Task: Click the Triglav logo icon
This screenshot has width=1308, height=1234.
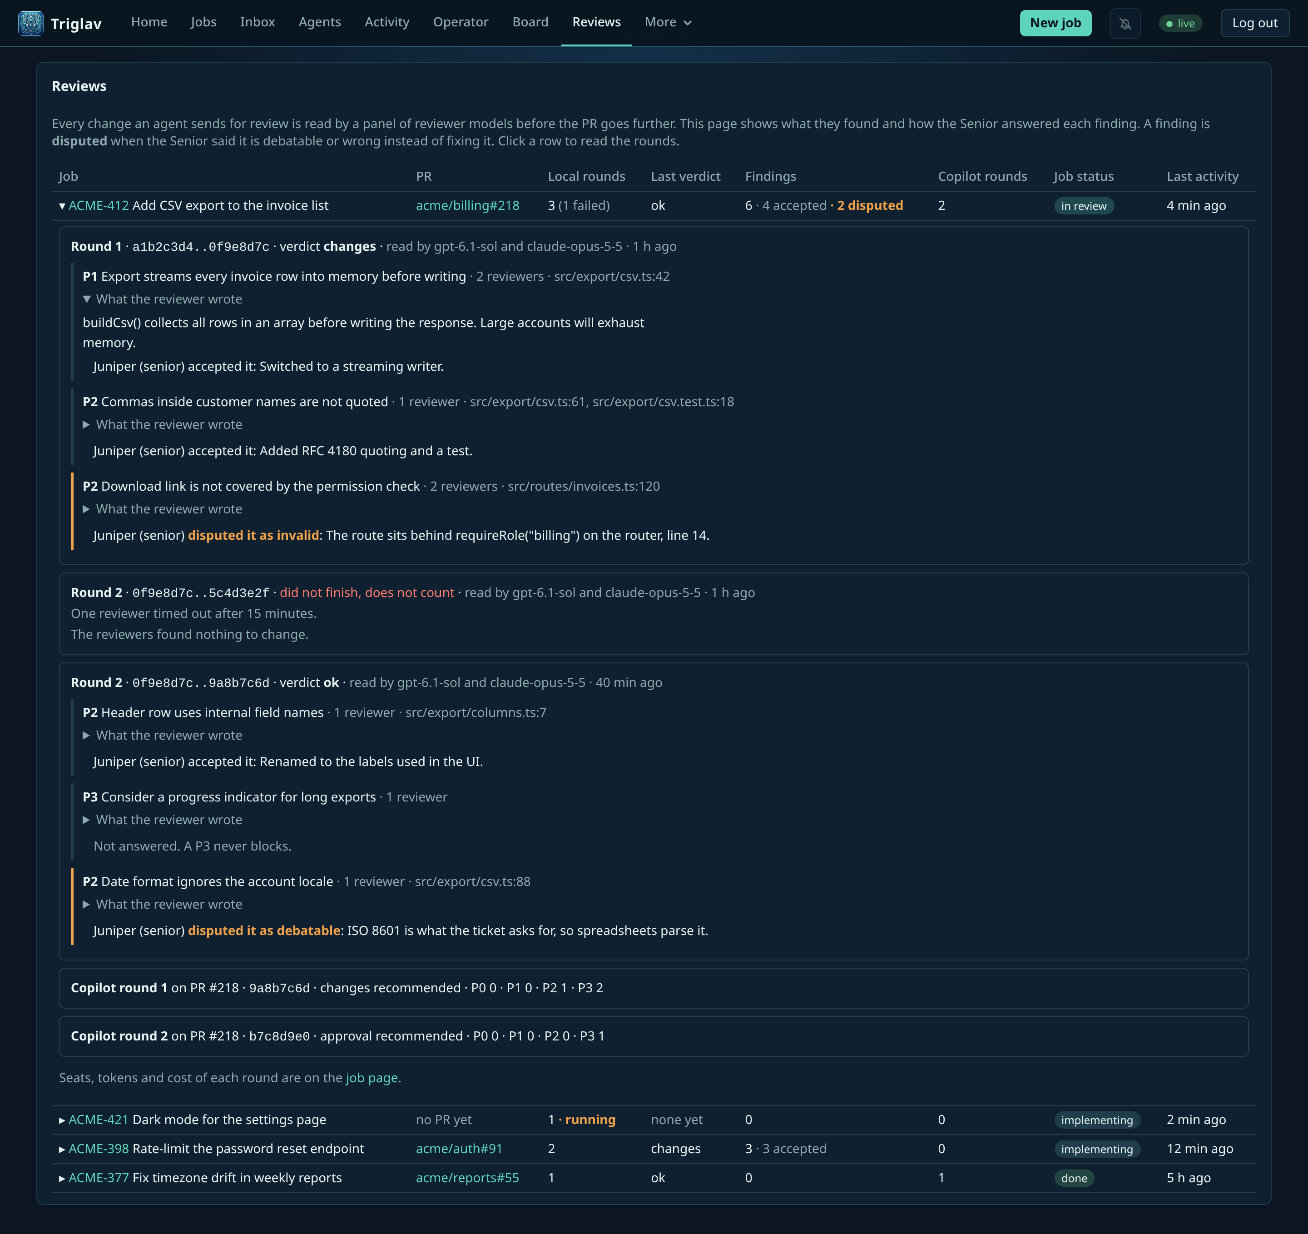Action: coord(30,23)
